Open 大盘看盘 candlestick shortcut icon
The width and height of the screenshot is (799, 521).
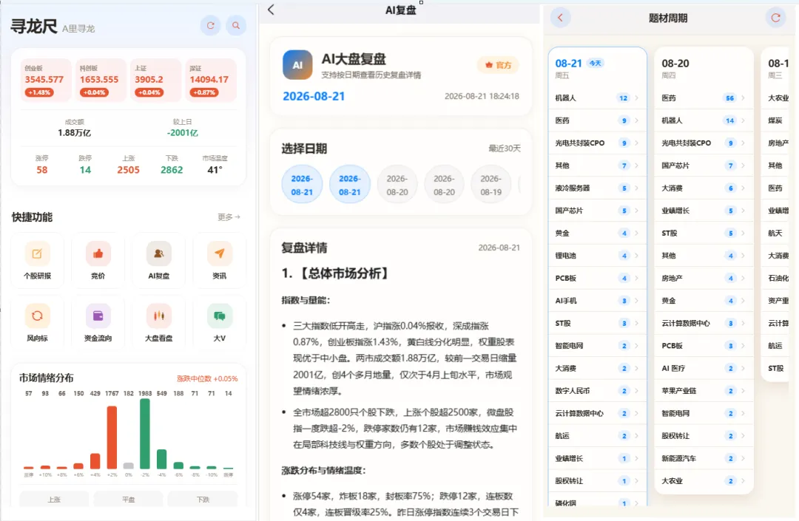click(158, 316)
